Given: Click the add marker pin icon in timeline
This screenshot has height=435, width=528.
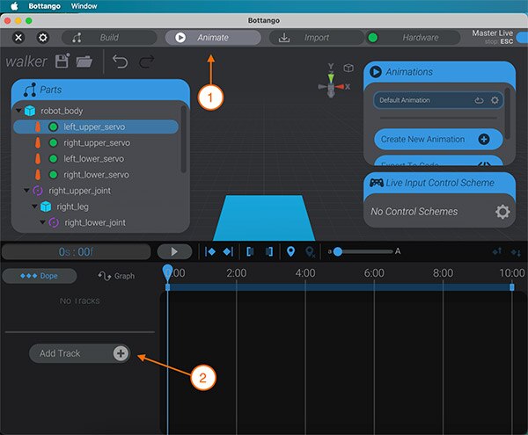Looking at the screenshot, I should pyautogui.click(x=291, y=252).
